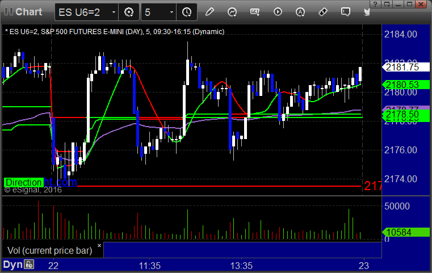The image size is (432, 273).
Task: Click the 2180.53 green price tag
Action: pyautogui.click(x=405, y=85)
